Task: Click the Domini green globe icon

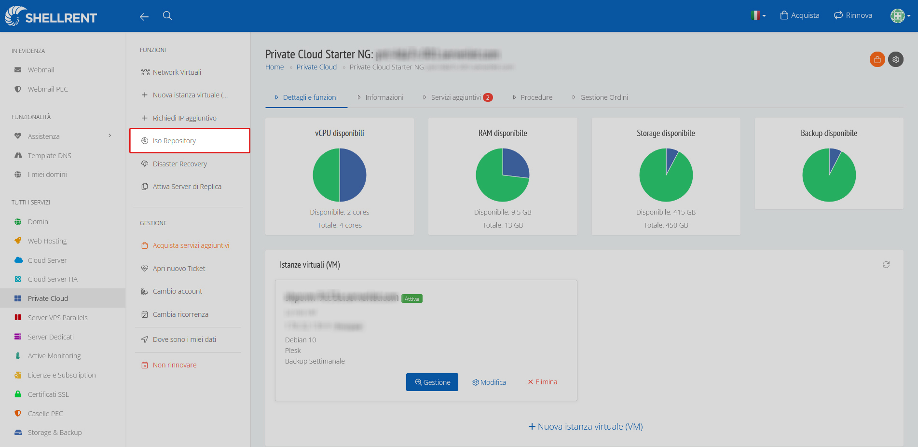Action: point(18,222)
